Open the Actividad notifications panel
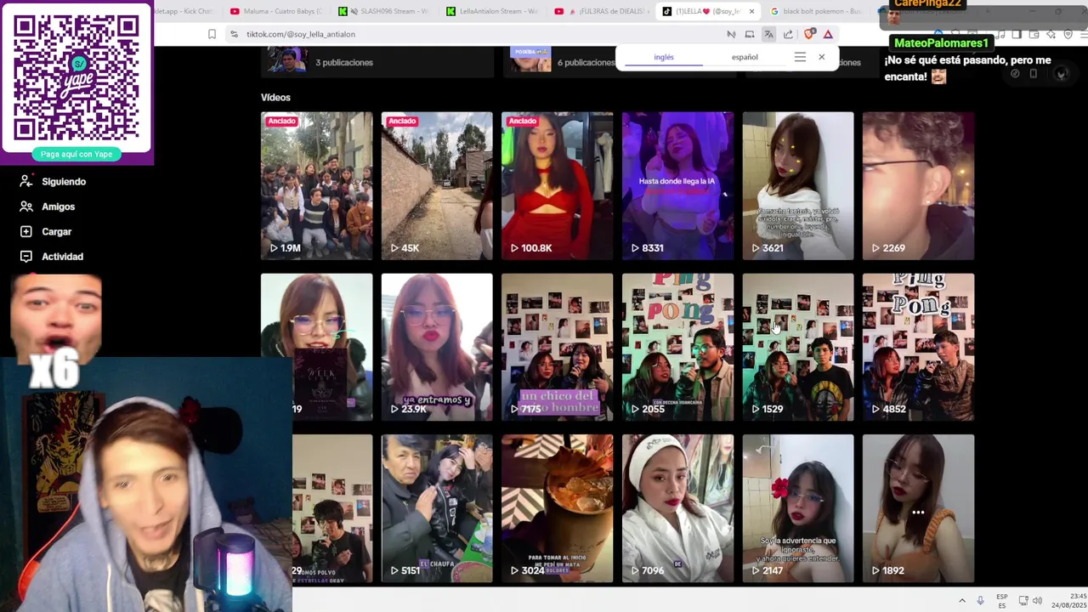The height and width of the screenshot is (612, 1088). point(52,257)
